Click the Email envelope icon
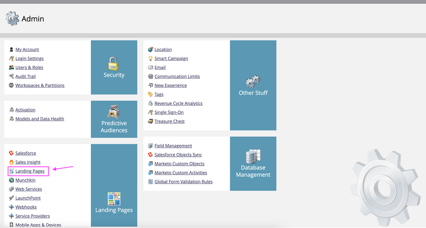 click(150, 67)
